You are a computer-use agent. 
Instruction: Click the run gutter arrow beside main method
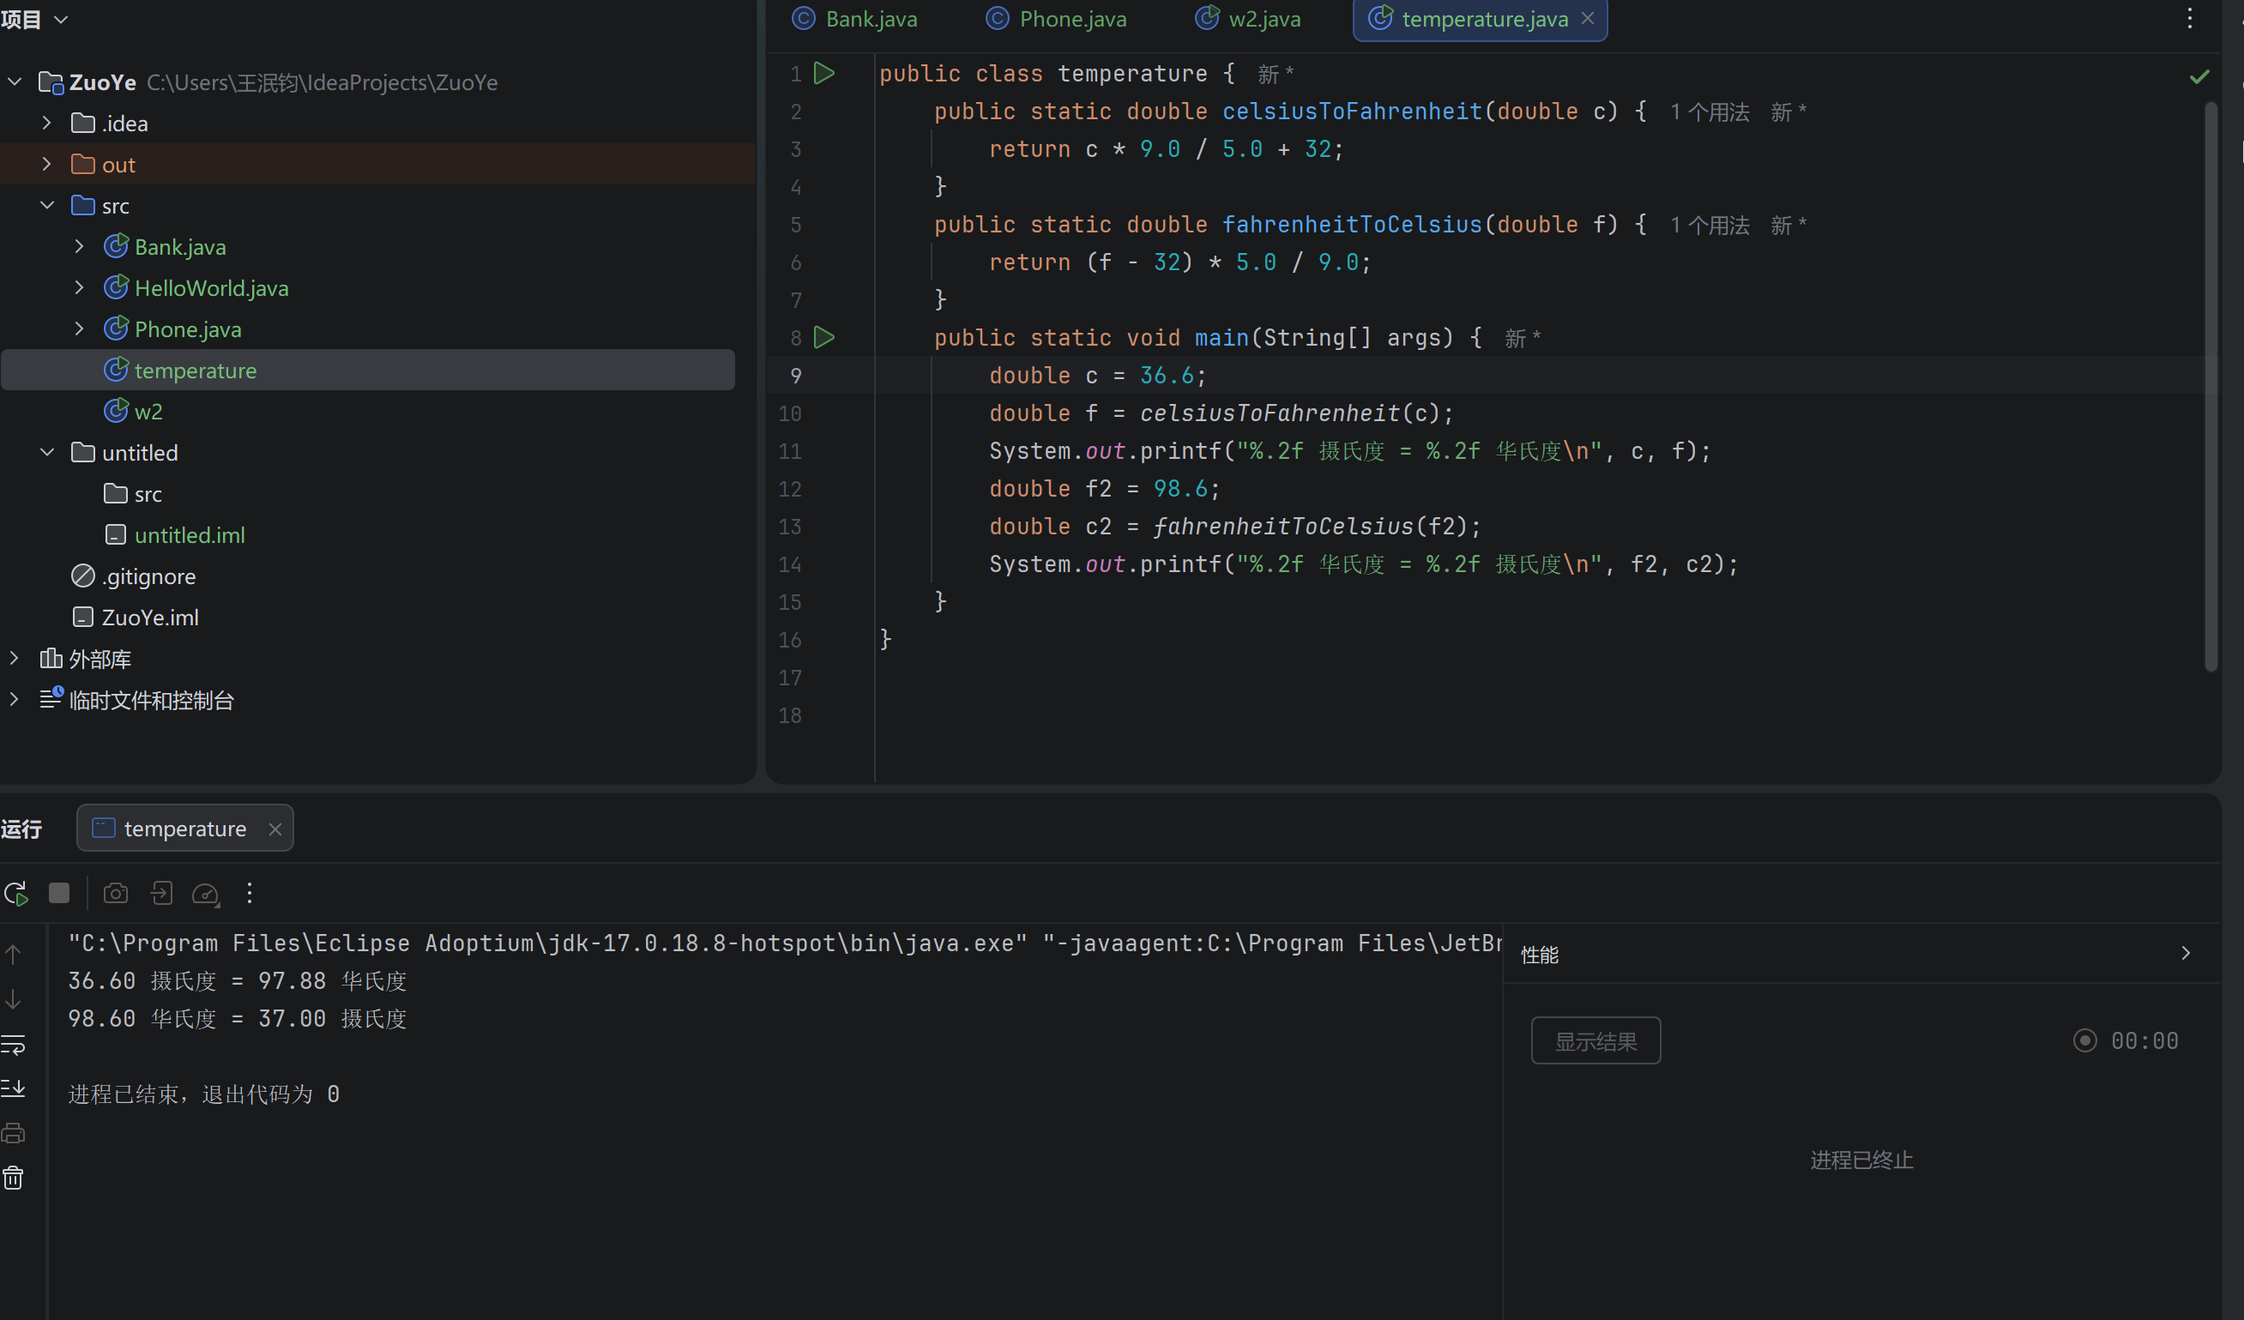point(824,337)
